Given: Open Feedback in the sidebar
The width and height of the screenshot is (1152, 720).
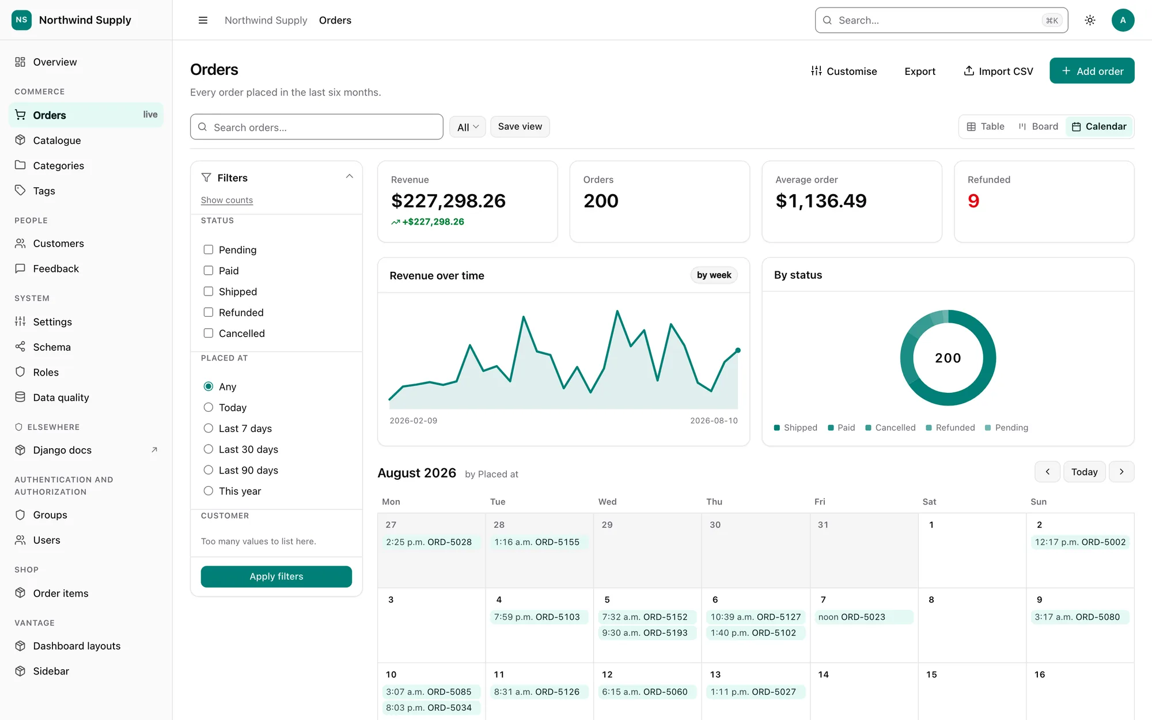Looking at the screenshot, I should (86, 268).
